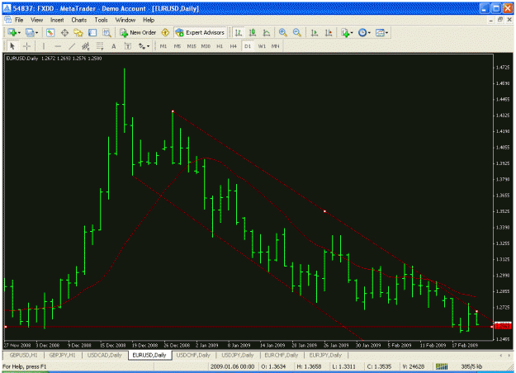Select the vertical line drawing tool

44,46
